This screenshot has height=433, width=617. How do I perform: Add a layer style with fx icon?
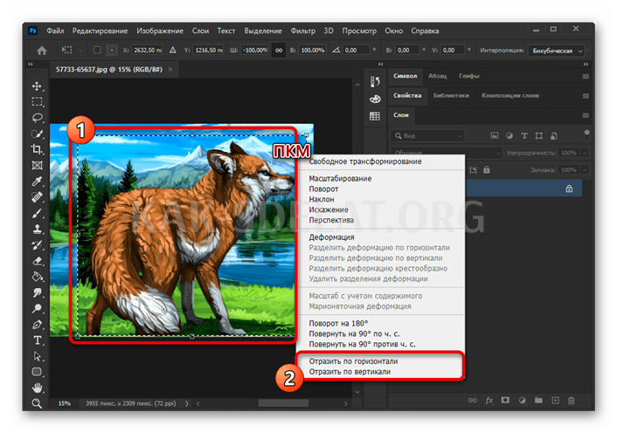tap(489, 401)
